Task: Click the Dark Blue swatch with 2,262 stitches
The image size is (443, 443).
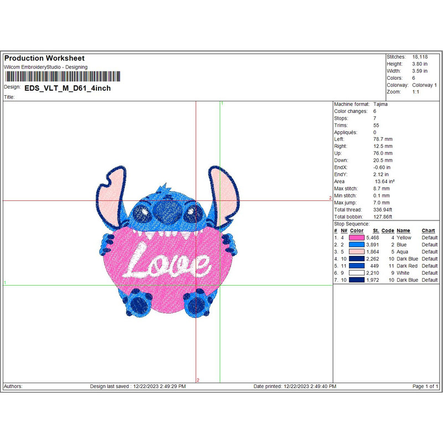Action: pos(356,259)
